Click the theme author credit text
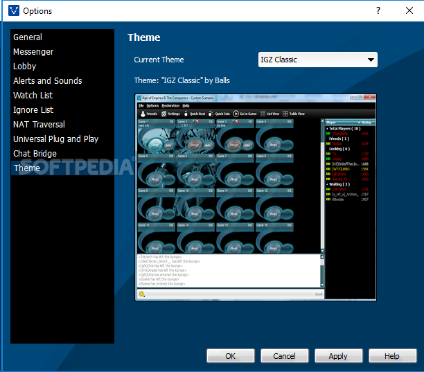 click(x=182, y=80)
